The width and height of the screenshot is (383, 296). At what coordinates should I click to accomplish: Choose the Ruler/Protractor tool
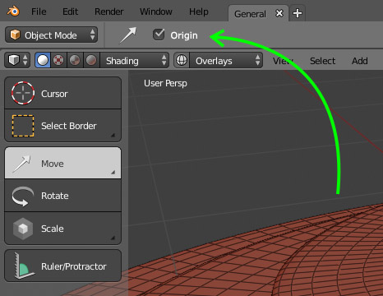pyautogui.click(x=62, y=266)
